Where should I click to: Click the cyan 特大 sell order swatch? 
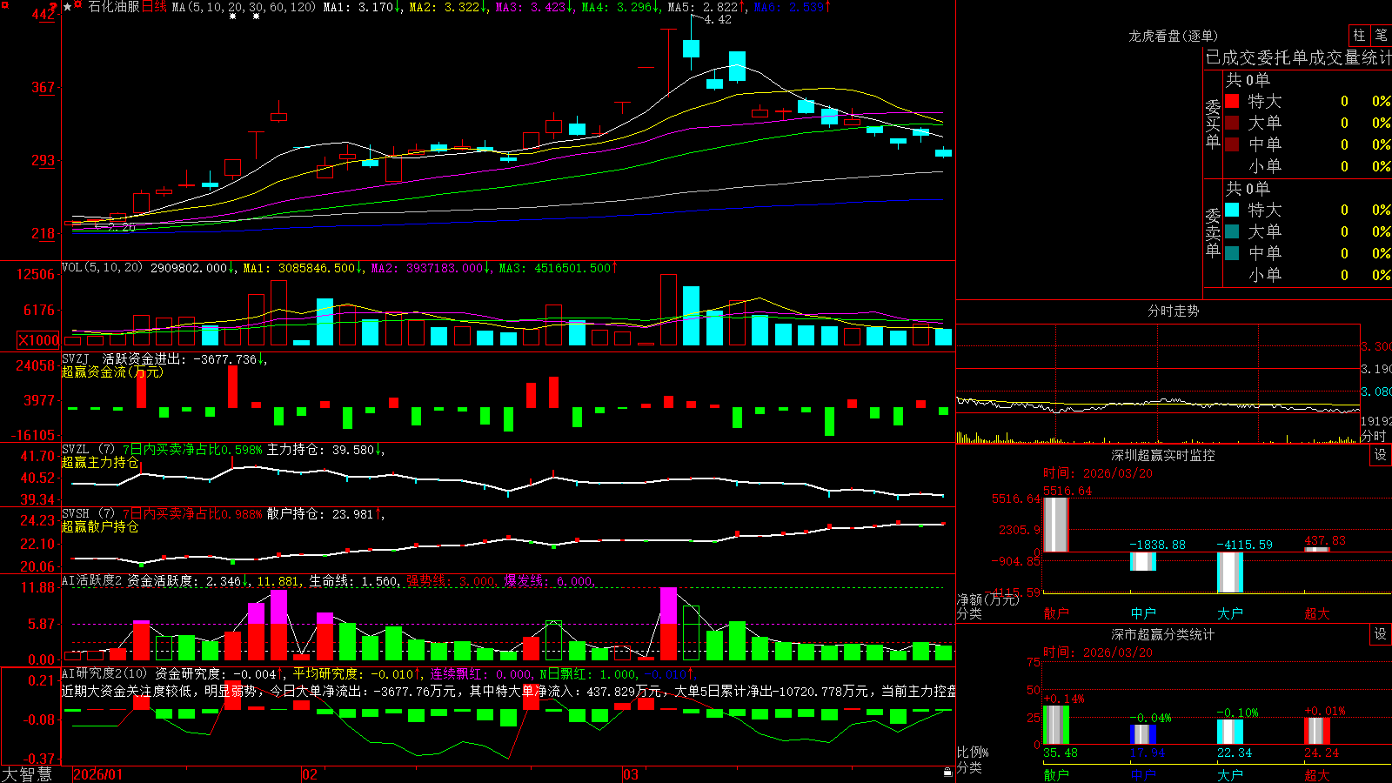1232,210
